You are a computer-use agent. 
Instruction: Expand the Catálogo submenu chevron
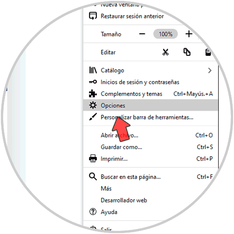click(x=210, y=70)
